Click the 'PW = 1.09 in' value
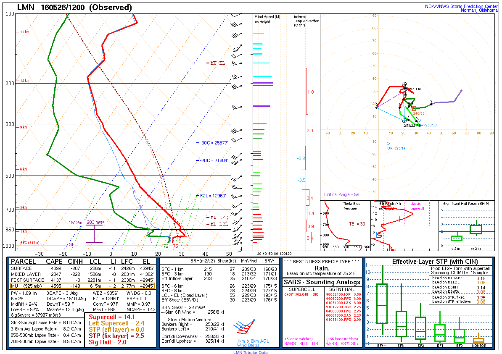 (x=24, y=293)
